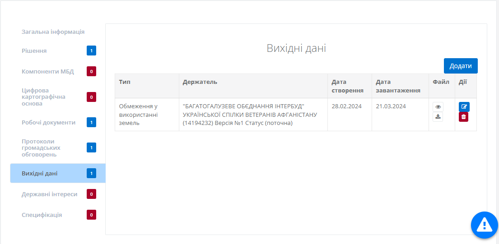The image size is (499, 244).
Task: Click the Дата створення column header
Action: tap(347, 86)
